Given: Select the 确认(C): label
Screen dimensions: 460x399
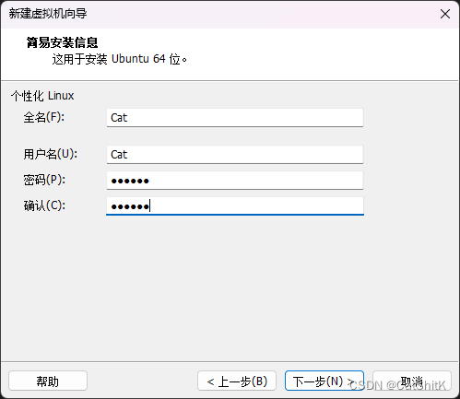Looking at the screenshot, I should coord(44,205).
